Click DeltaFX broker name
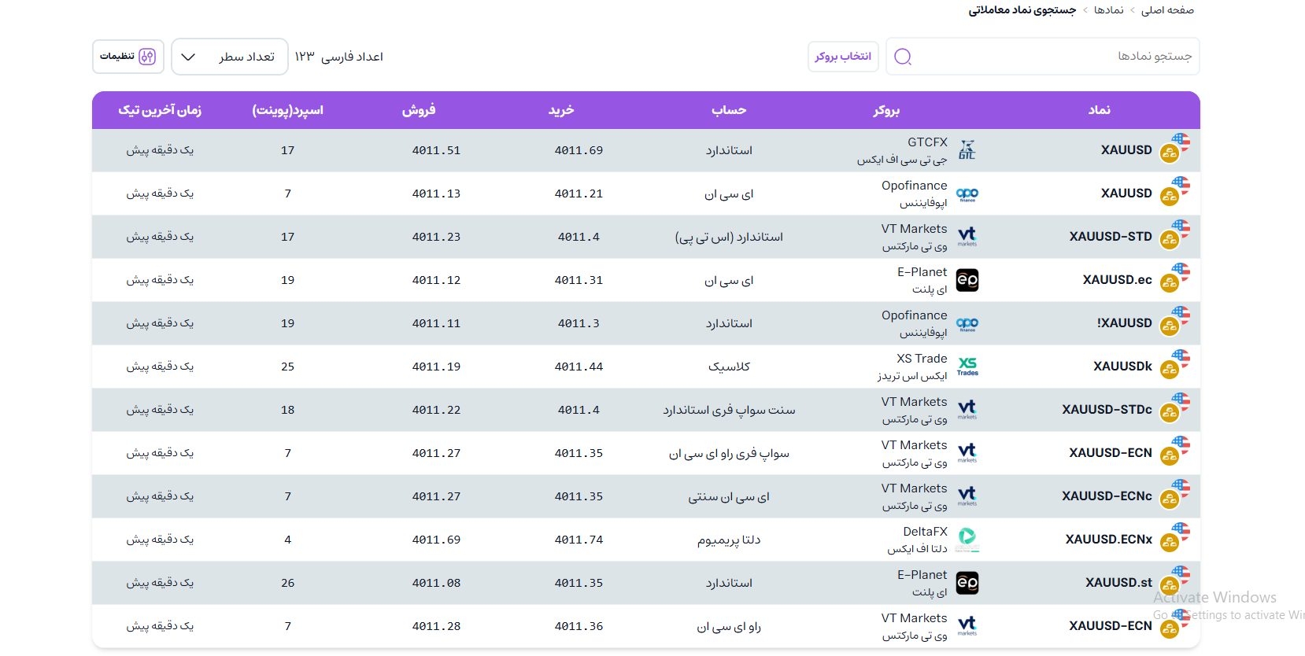The height and width of the screenshot is (656, 1305). 925,532
